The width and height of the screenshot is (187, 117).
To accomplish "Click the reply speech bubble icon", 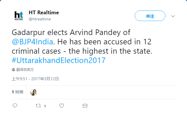I will (15, 106).
